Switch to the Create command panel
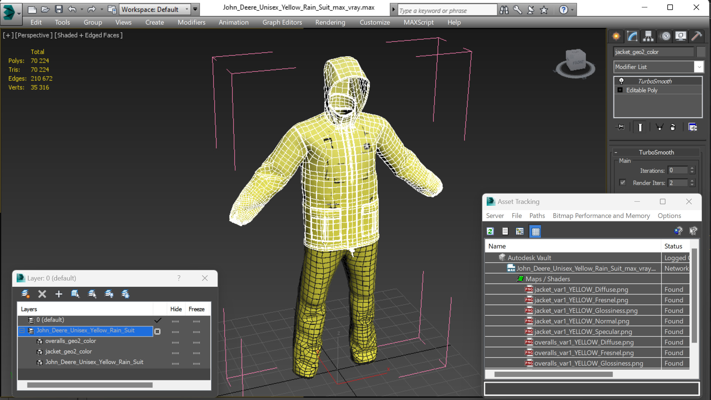This screenshot has width=711, height=400. click(616, 36)
